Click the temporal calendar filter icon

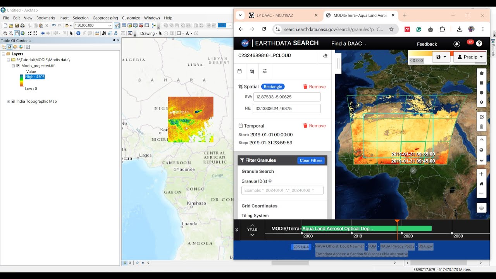tap(239, 71)
